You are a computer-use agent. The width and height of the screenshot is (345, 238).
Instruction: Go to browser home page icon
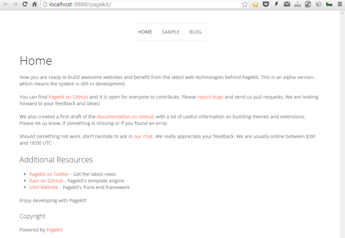coord(34,4)
